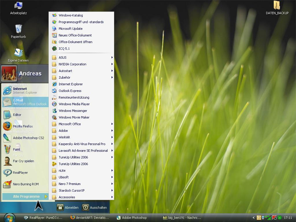Click the ICQ flower tray icon

(x=280, y=218)
